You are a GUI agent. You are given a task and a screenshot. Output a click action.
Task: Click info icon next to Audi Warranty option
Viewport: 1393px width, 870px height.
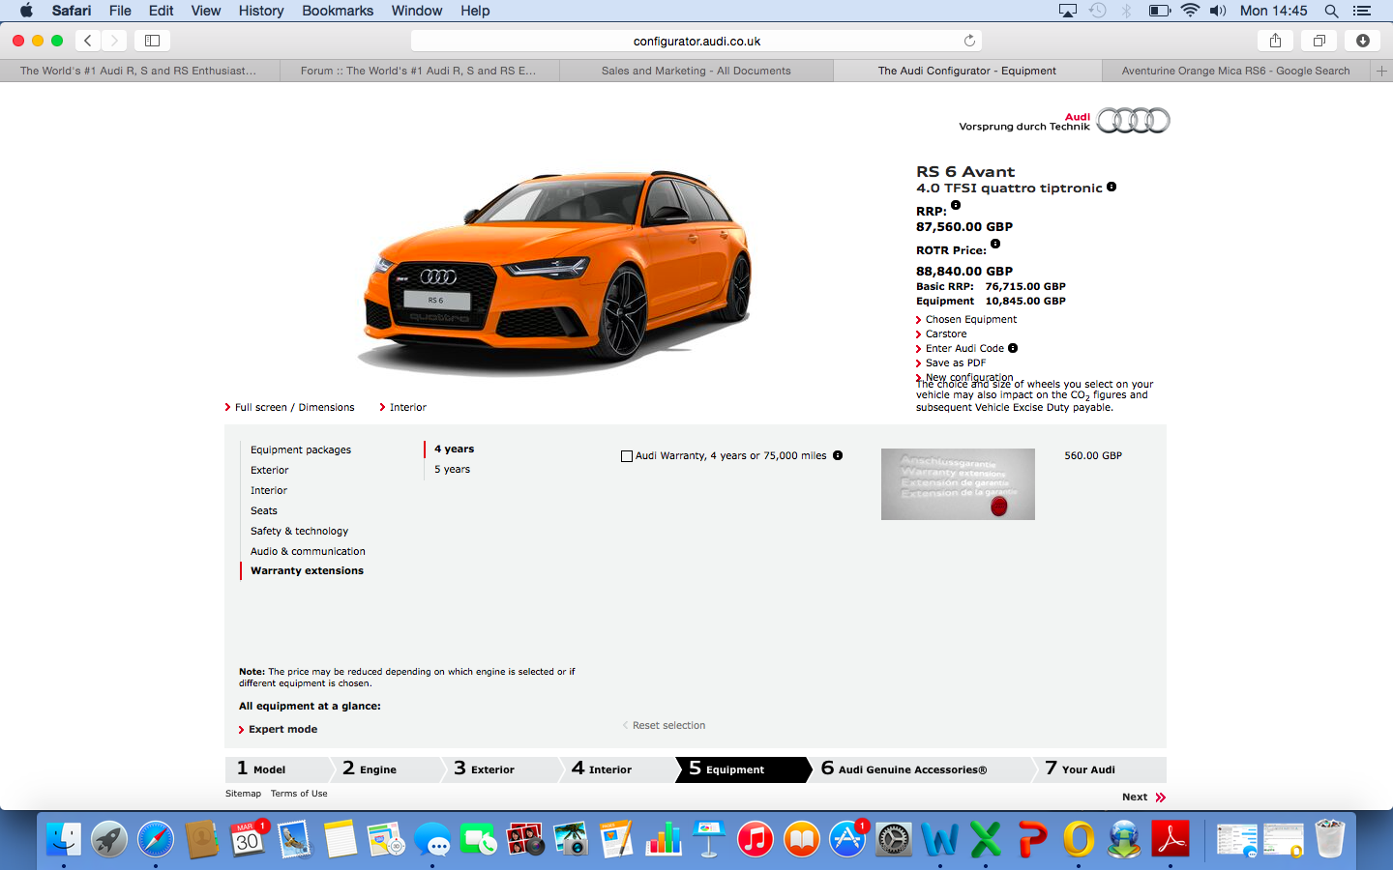[x=838, y=455]
